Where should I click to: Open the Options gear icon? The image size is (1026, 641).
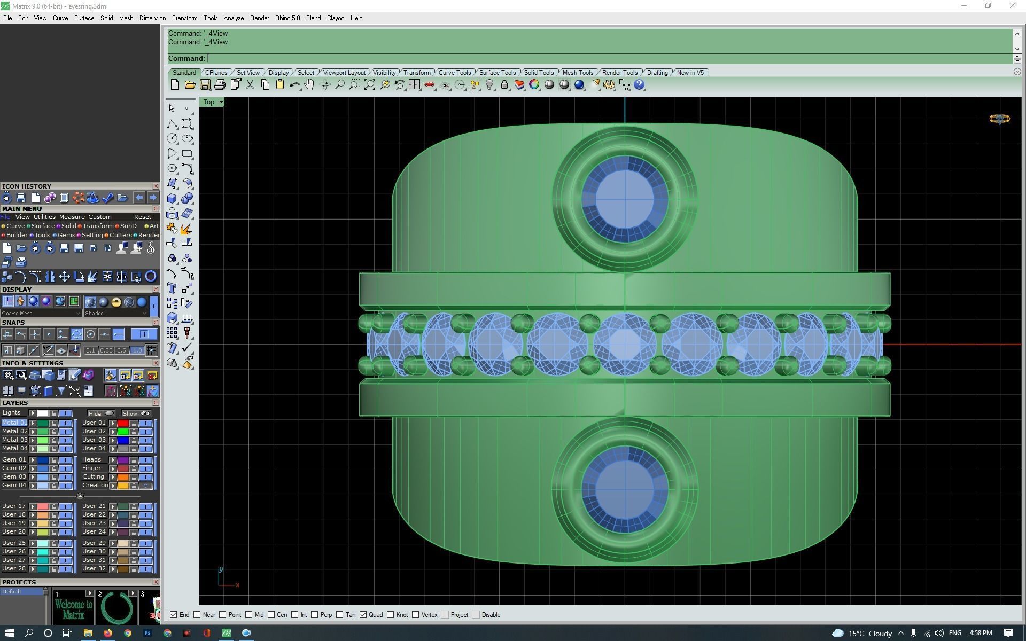point(609,84)
